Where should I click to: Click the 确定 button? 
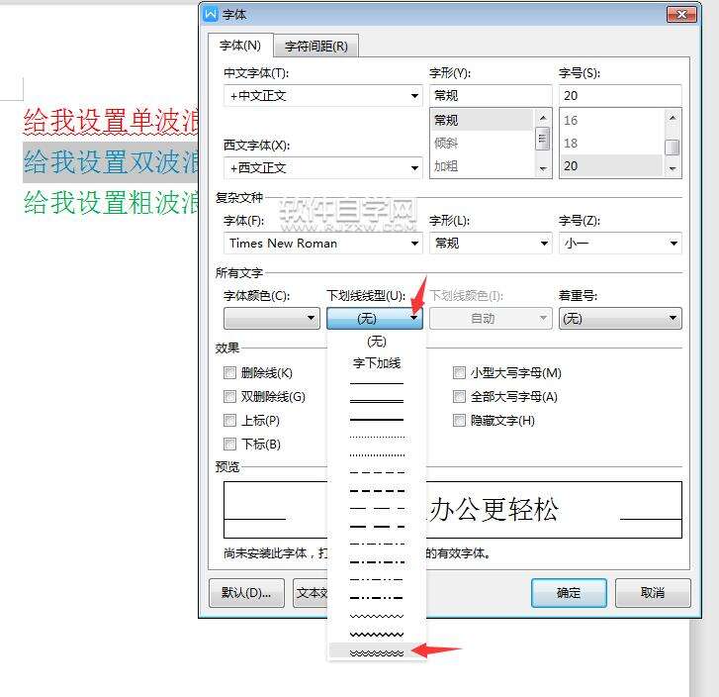click(569, 593)
